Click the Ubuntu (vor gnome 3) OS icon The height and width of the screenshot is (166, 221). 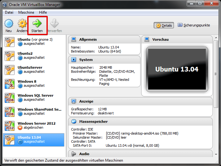10,42
